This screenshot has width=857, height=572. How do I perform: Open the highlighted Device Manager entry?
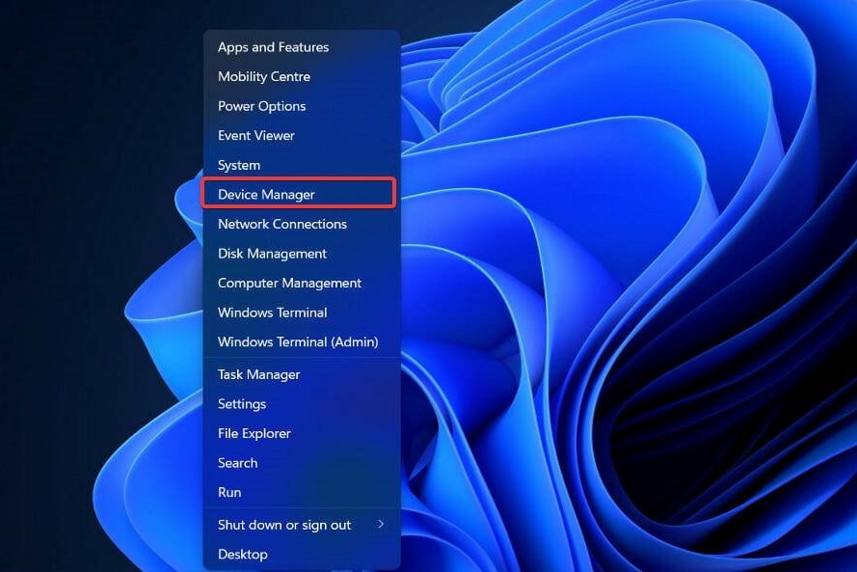click(x=266, y=194)
